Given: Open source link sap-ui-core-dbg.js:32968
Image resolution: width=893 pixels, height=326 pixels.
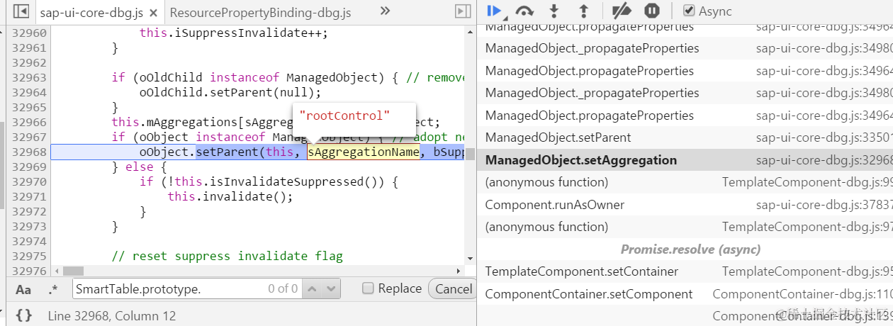Looking at the screenshot, I should click(824, 160).
